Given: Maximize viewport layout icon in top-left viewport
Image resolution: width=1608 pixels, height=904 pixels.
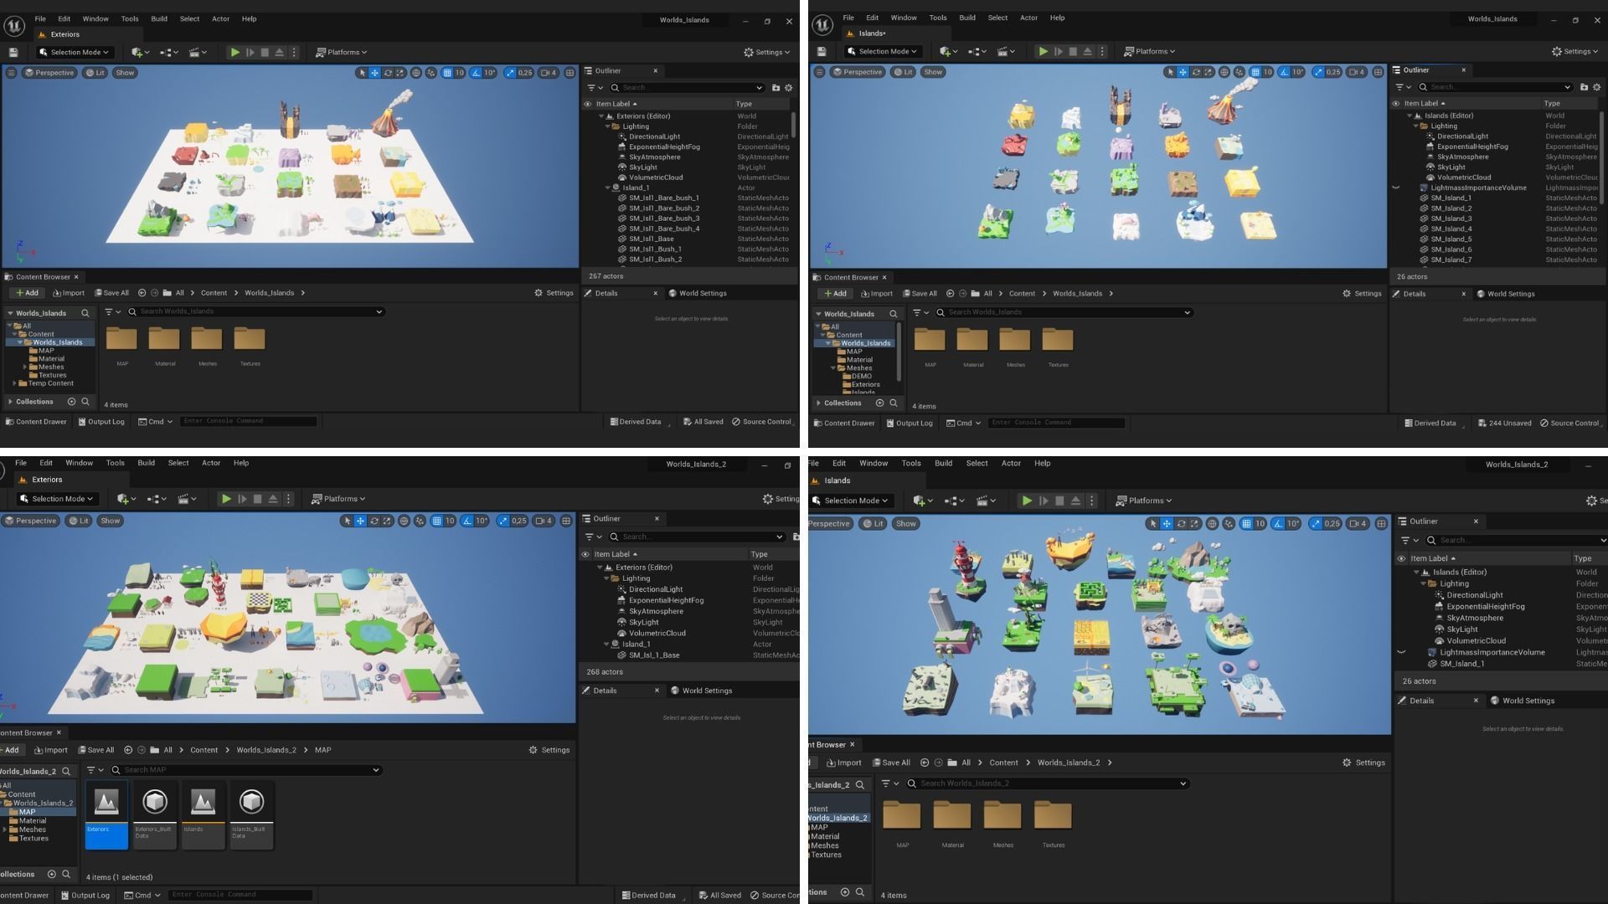Looking at the screenshot, I should tap(570, 73).
